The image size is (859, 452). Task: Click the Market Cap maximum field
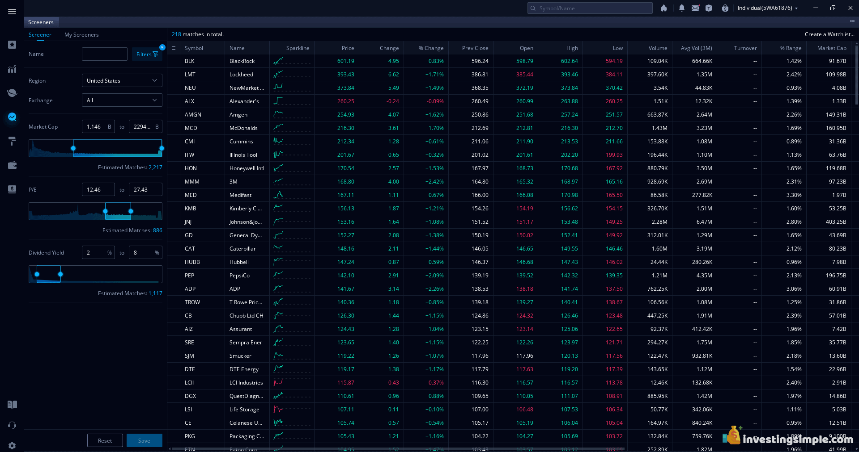[145, 127]
